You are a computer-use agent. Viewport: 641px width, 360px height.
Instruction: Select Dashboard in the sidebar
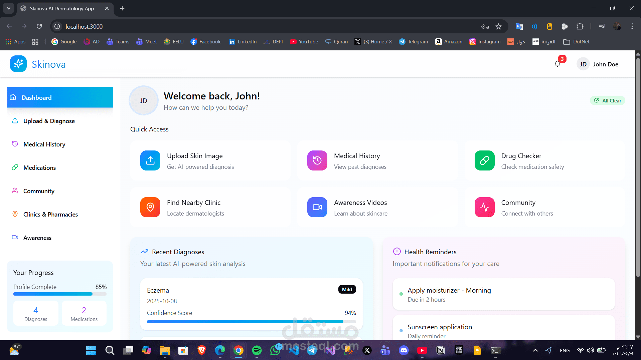(x=60, y=97)
